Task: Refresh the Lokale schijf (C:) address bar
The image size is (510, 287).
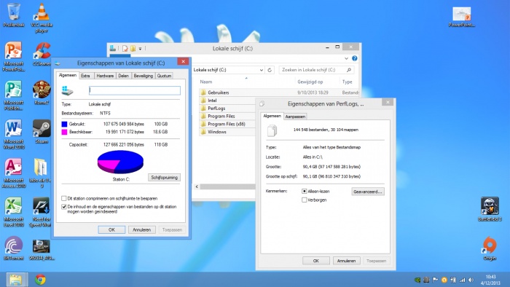Action: coord(270,70)
